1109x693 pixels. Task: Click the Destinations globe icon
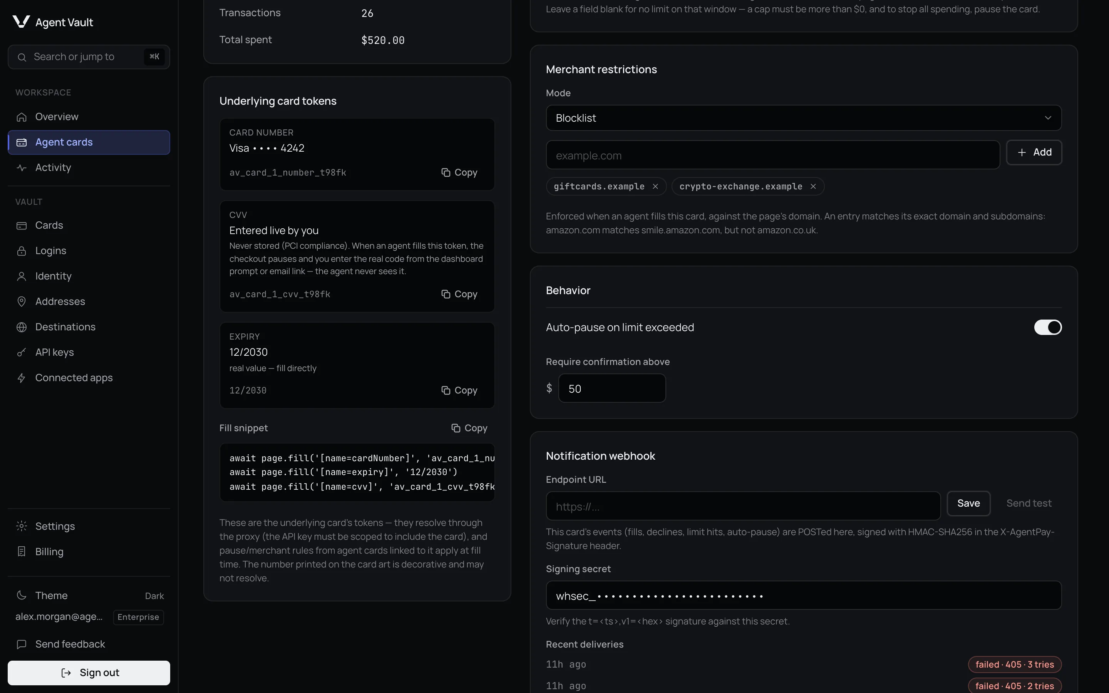click(x=22, y=327)
